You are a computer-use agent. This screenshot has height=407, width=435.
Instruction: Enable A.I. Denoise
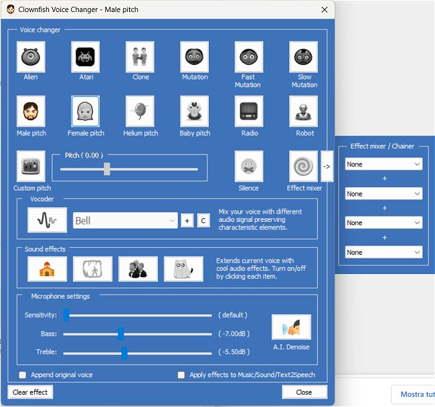coord(291,327)
